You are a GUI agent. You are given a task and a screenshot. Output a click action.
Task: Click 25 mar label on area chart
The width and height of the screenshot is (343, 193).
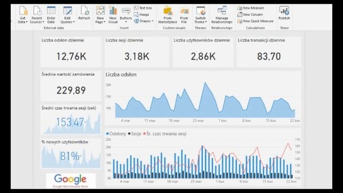coord(198,121)
